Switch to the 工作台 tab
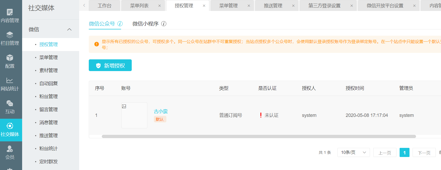Screen dimensions: 441x170 click(x=104, y=6)
